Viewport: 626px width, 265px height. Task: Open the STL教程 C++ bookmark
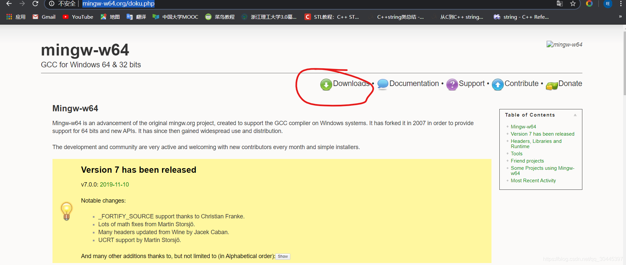tap(332, 17)
